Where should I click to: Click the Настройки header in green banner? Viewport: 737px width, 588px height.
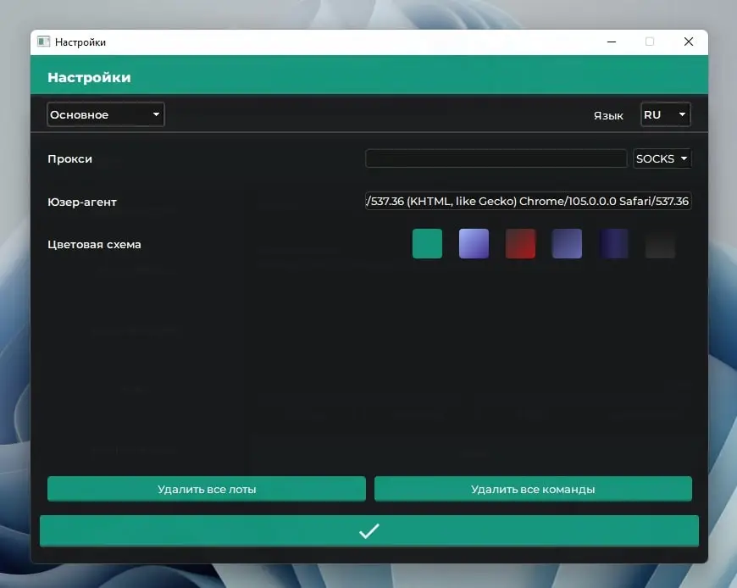pyautogui.click(x=89, y=78)
